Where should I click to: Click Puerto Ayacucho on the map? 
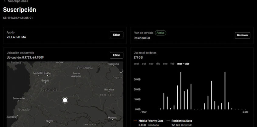pos(76,75)
